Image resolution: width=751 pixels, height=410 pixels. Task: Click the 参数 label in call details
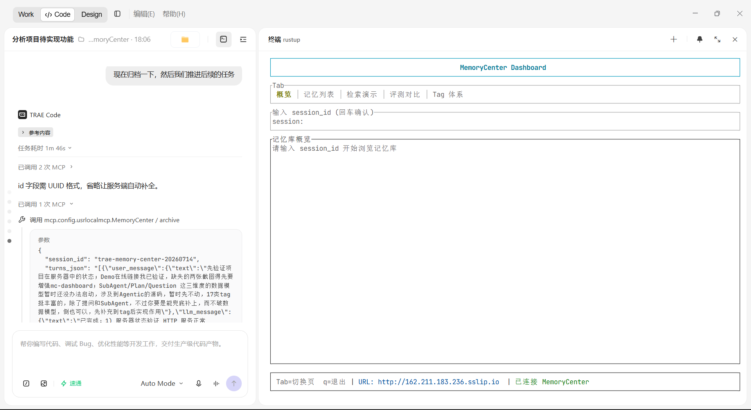coord(44,240)
